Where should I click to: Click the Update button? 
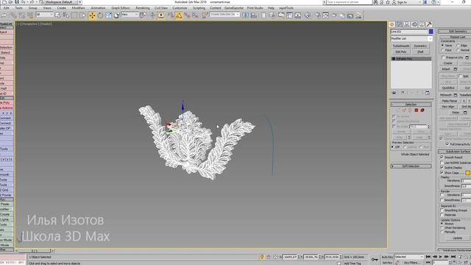tap(457, 238)
